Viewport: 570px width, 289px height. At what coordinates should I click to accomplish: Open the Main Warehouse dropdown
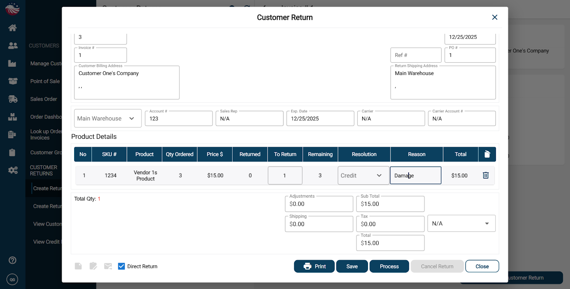tap(108, 118)
